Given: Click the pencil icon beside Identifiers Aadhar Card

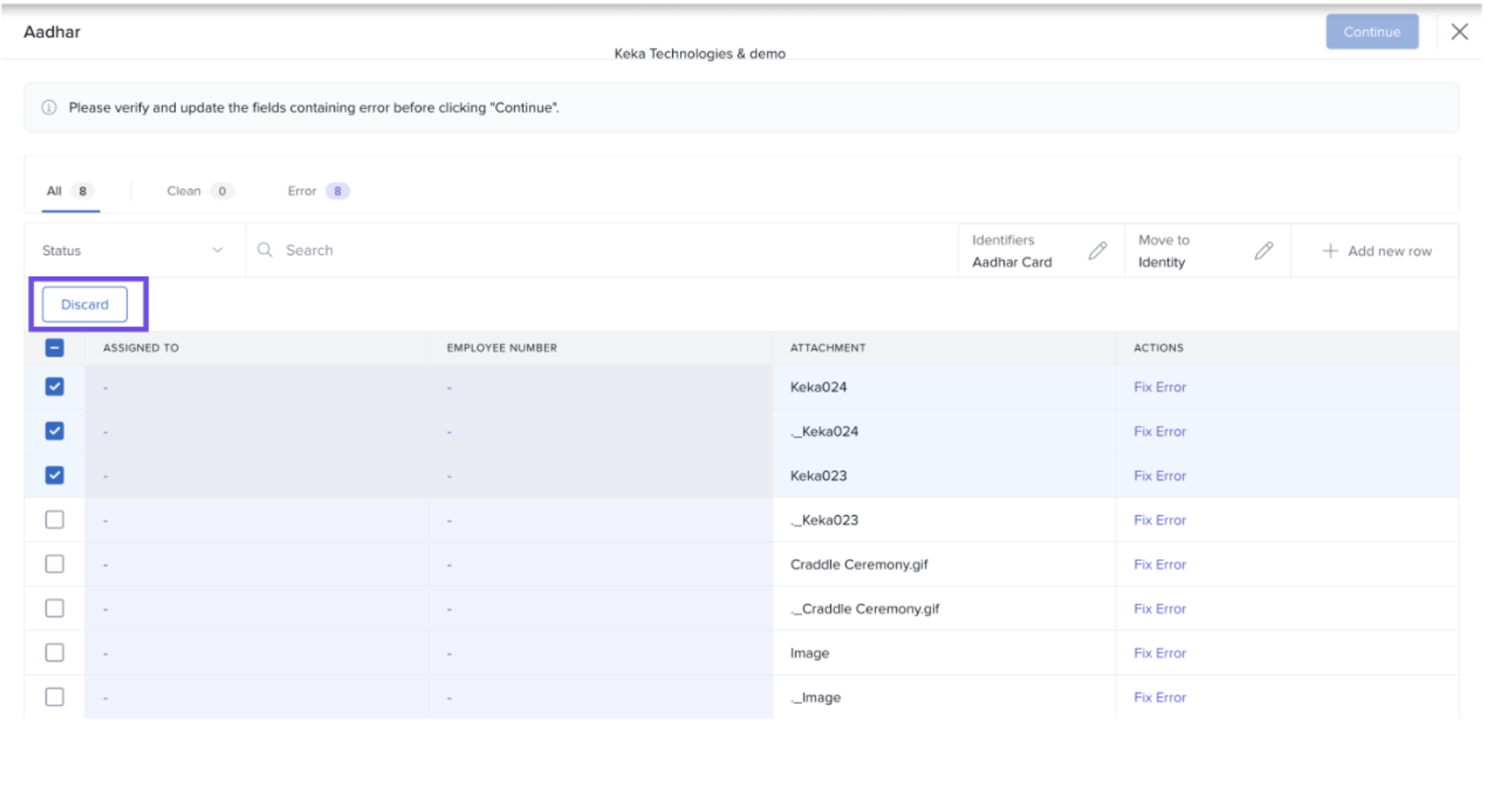Looking at the screenshot, I should point(1097,251).
